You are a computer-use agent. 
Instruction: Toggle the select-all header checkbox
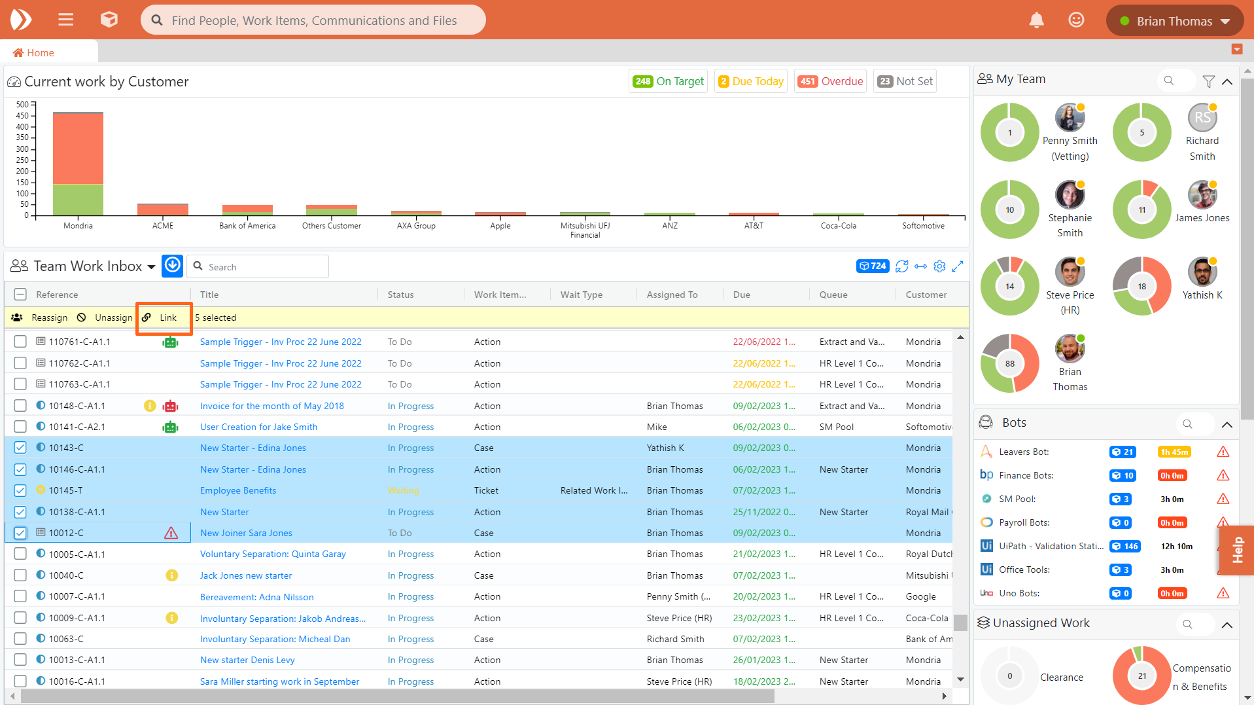tap(20, 295)
